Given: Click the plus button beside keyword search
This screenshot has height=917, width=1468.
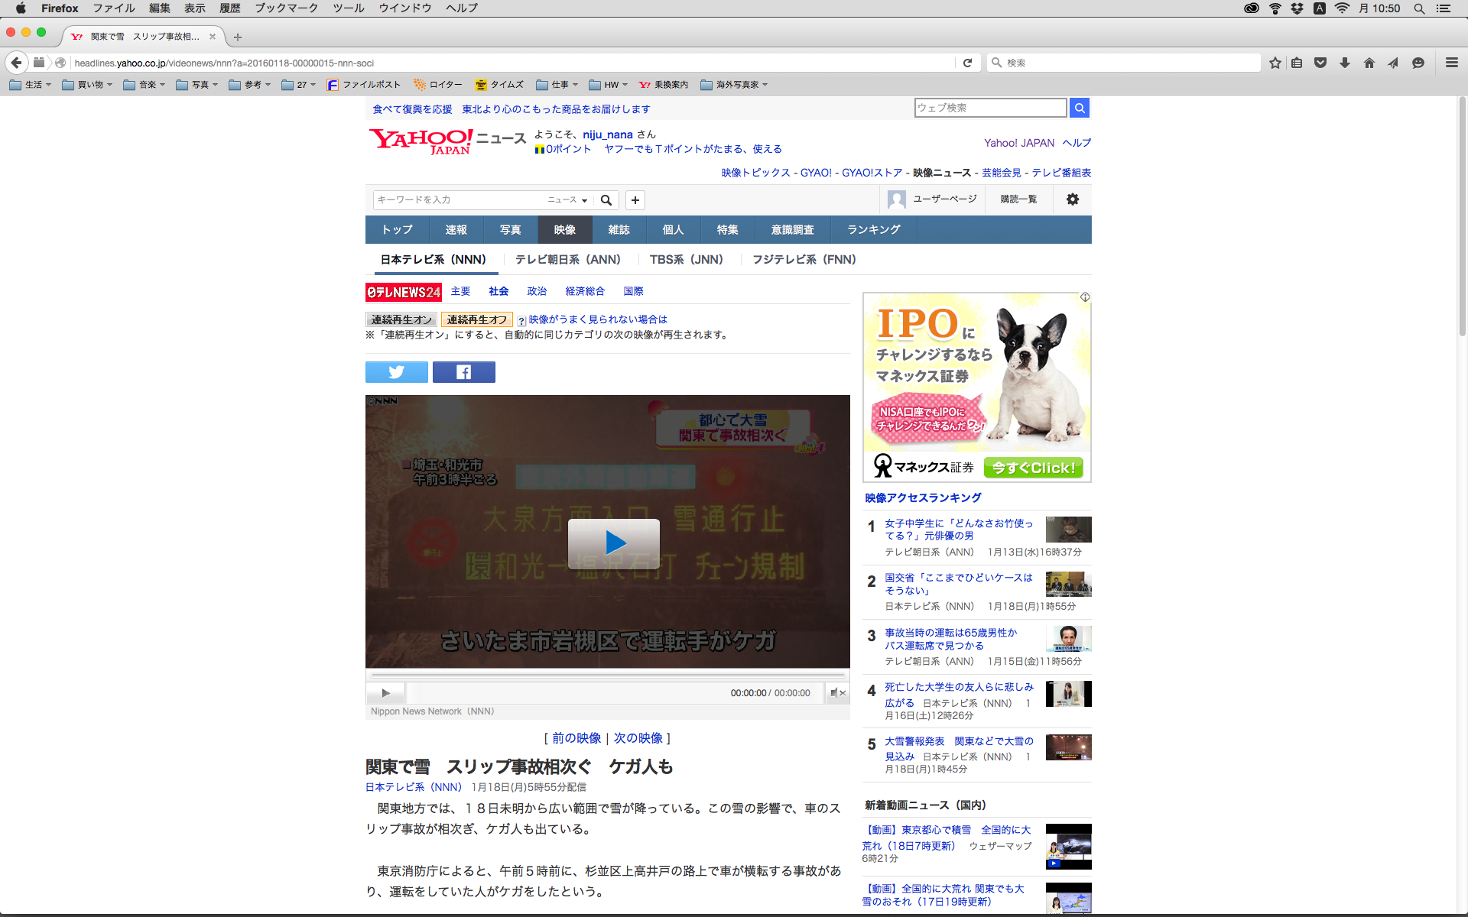Looking at the screenshot, I should 635,200.
